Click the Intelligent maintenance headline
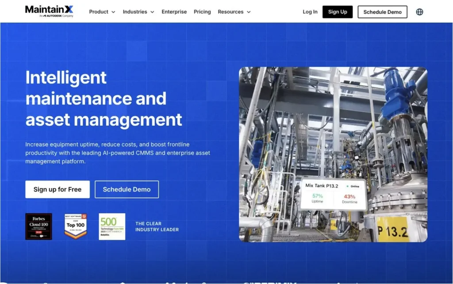Image resolution: width=453 pixels, height=284 pixels. click(x=104, y=98)
